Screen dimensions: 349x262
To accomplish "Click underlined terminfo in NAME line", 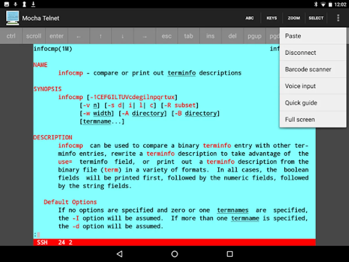I will 182,73.
